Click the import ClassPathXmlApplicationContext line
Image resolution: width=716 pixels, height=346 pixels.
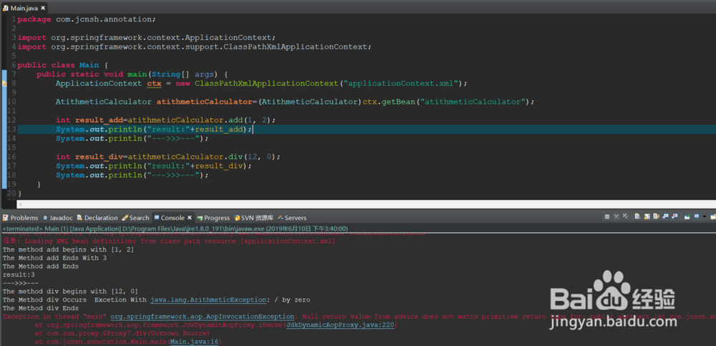(195, 46)
